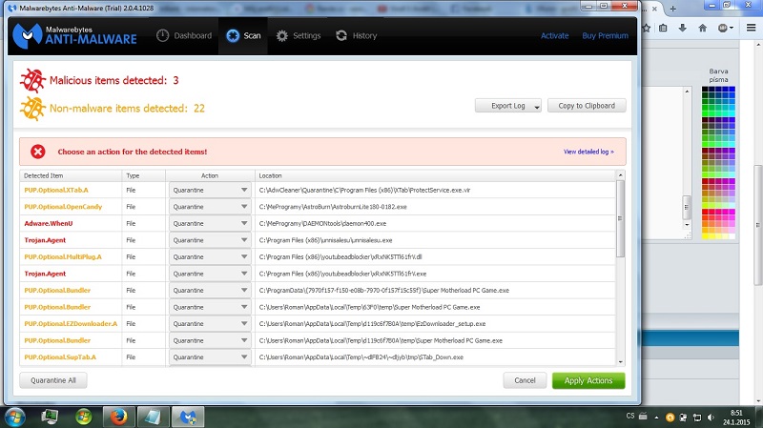Viewport: 763px width, 428px height.
Task: Click the Firefox home icon
Action: click(x=702, y=29)
